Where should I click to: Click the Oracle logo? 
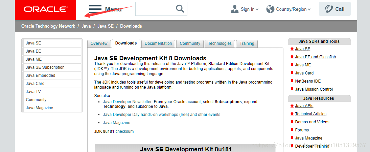coord(45,9)
